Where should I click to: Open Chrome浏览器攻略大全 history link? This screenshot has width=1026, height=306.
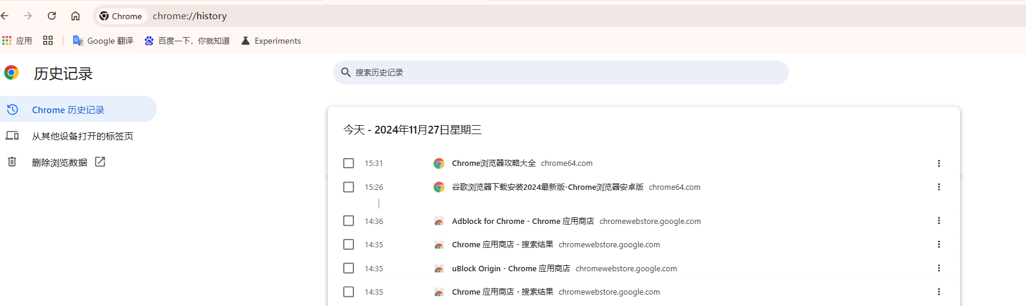tap(494, 163)
